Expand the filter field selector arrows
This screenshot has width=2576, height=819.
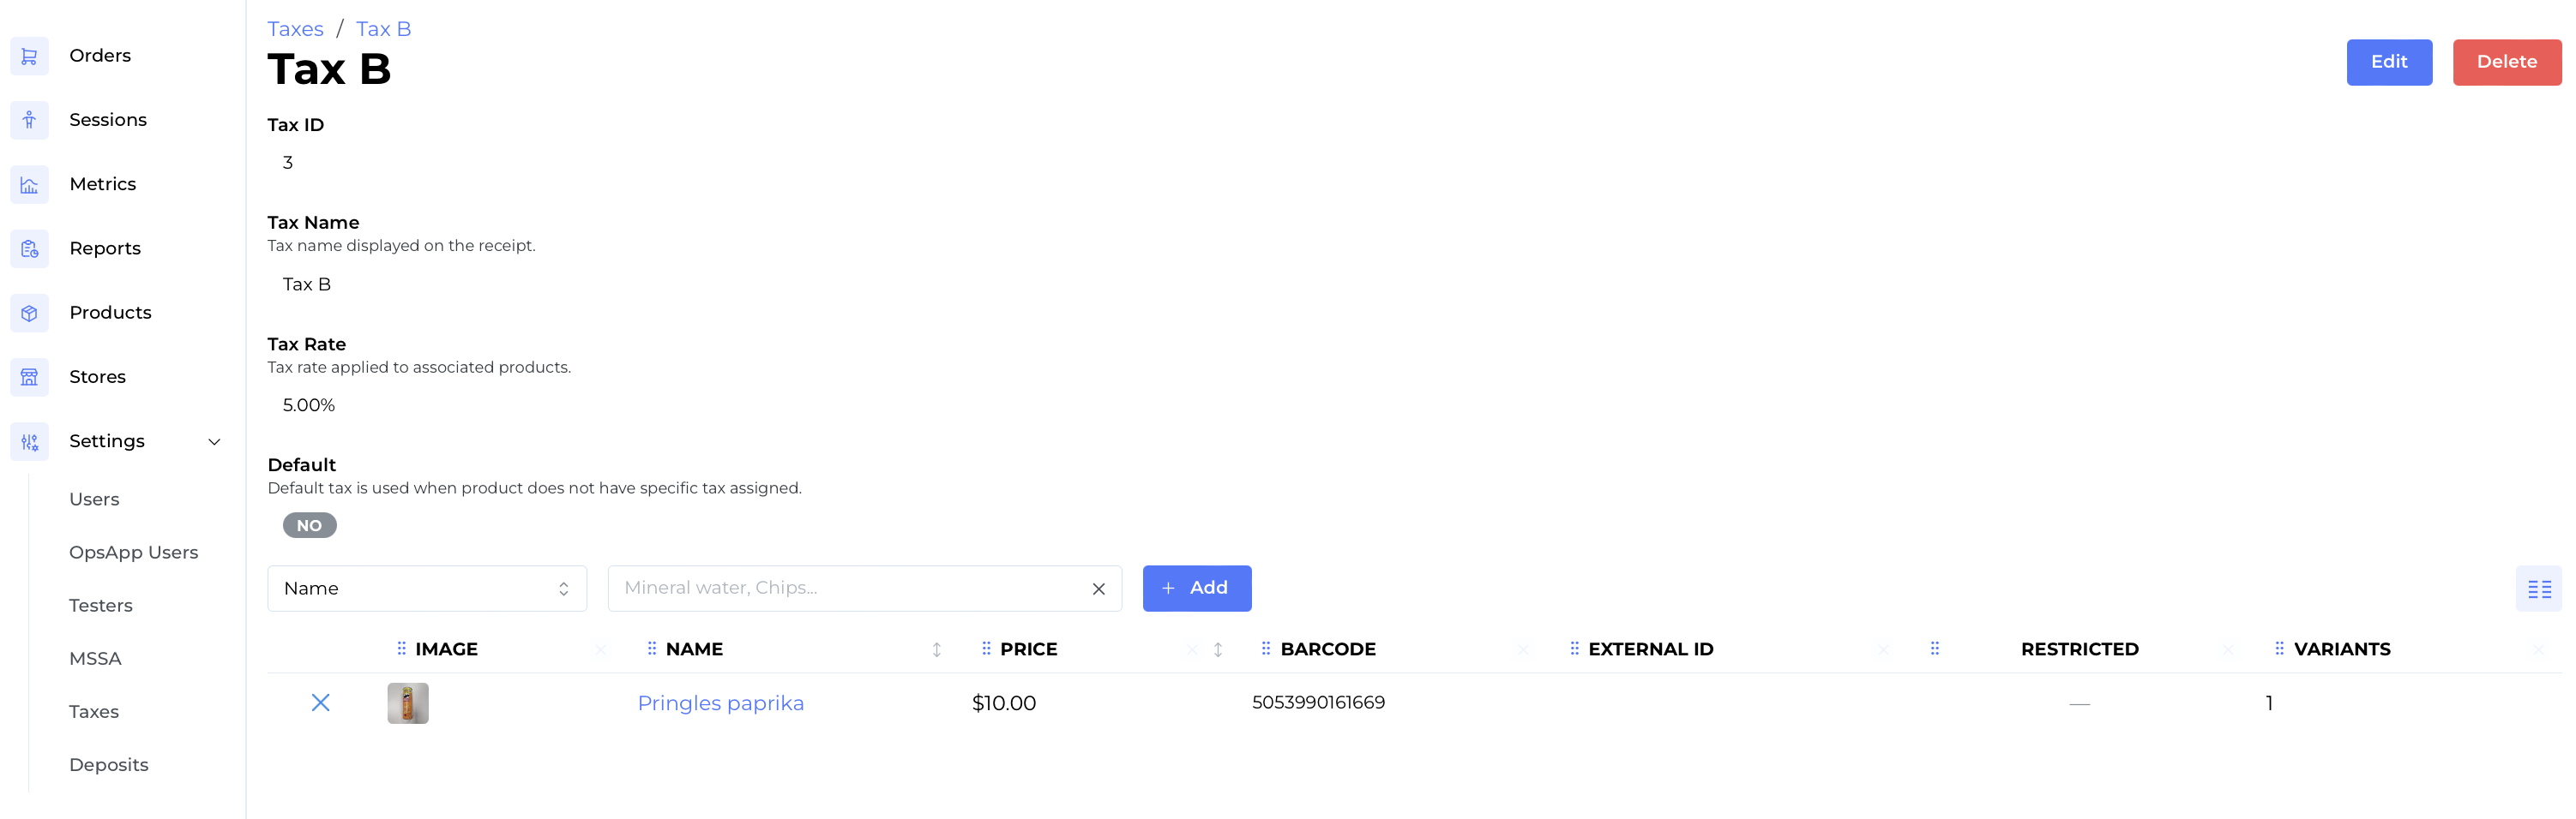[563, 589]
